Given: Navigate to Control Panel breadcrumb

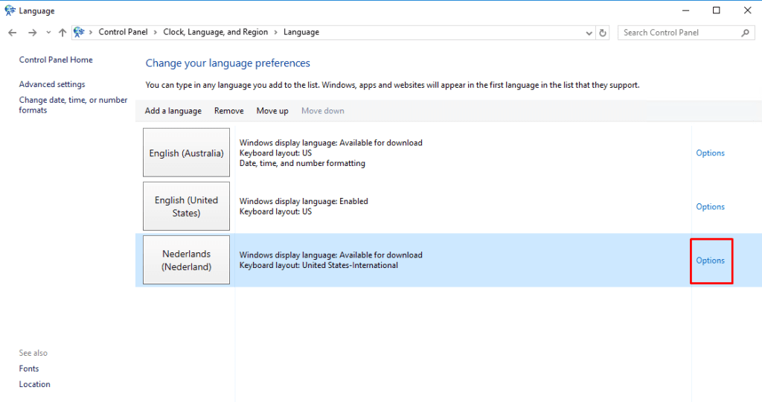Looking at the screenshot, I should (123, 32).
